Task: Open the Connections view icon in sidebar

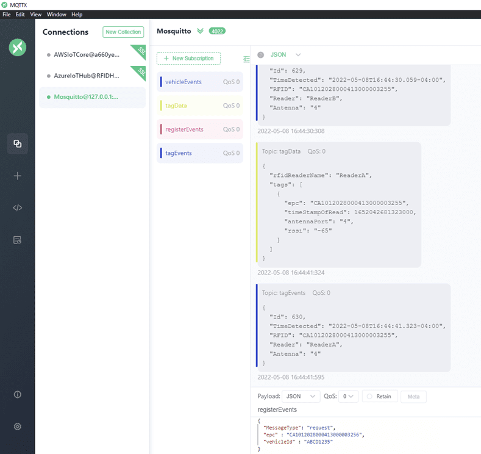Action: click(18, 143)
